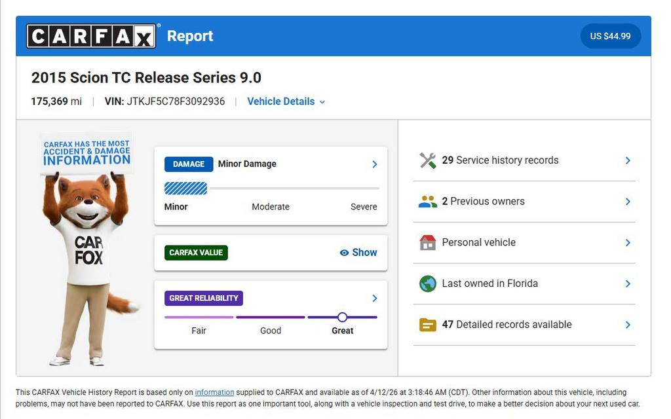Click the house personal vehicle icon
Viewport: 671px width, 419px height.
click(x=427, y=242)
